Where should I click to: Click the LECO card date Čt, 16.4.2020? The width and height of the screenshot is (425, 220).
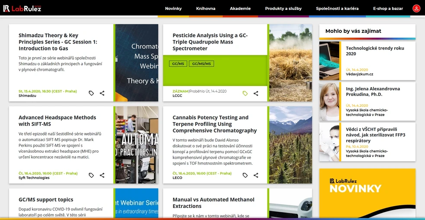click(202, 173)
